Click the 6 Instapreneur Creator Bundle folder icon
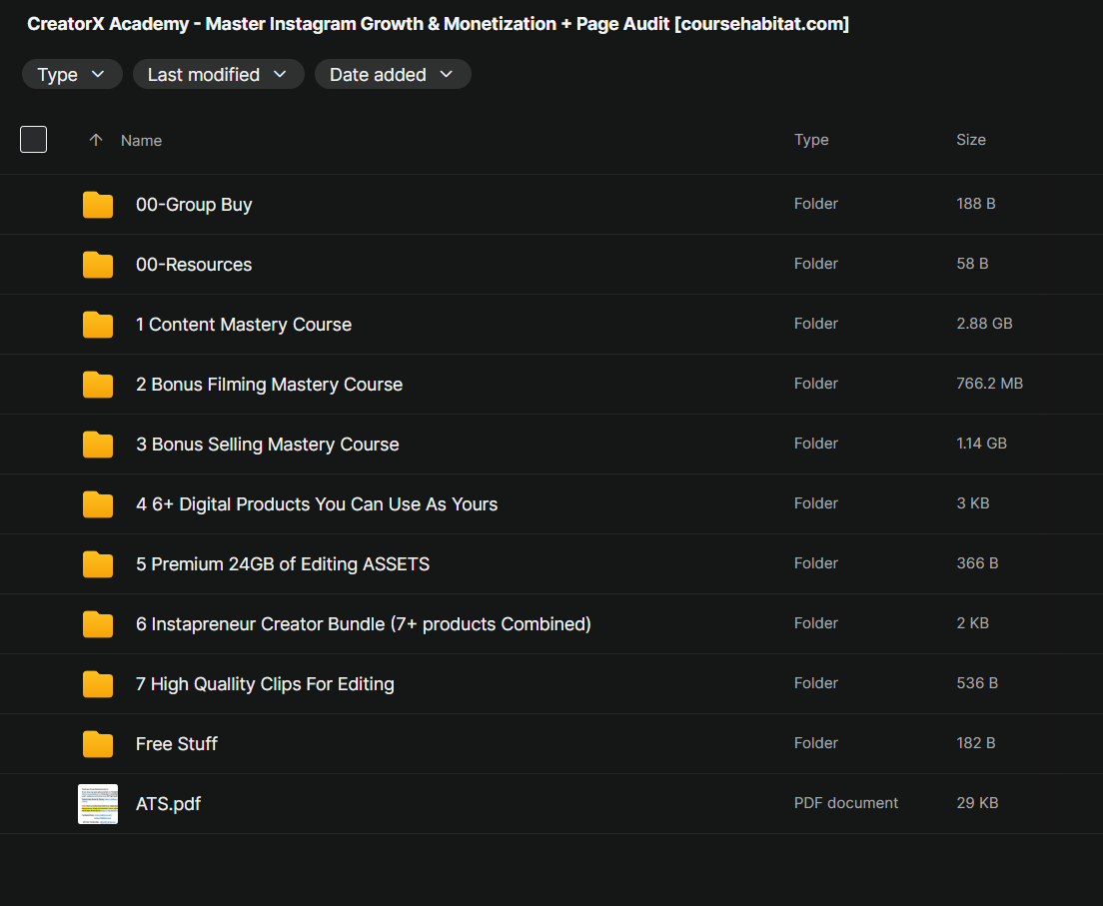 tap(98, 624)
